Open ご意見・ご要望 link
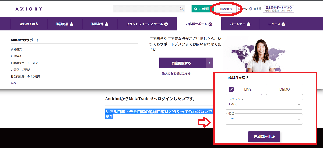The height and width of the screenshot is (148, 323). [20, 70]
